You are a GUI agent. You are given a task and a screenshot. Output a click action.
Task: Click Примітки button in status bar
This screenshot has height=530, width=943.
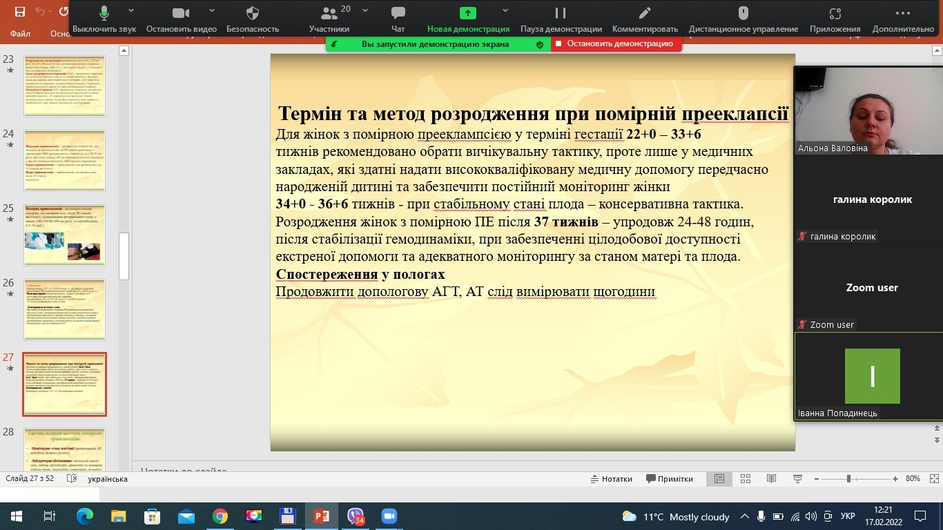click(670, 479)
